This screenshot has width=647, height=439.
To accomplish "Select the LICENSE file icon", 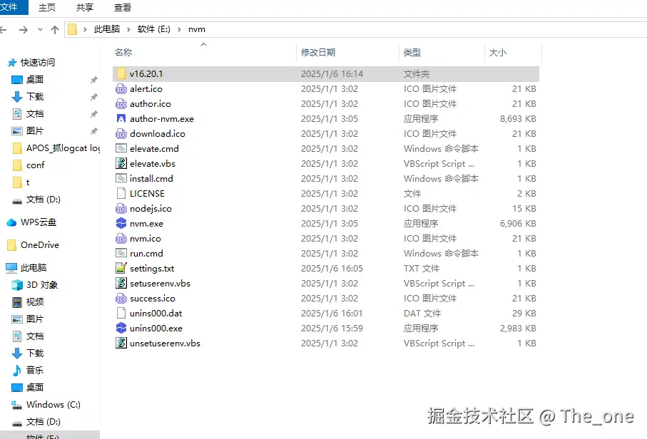I will pos(121,193).
